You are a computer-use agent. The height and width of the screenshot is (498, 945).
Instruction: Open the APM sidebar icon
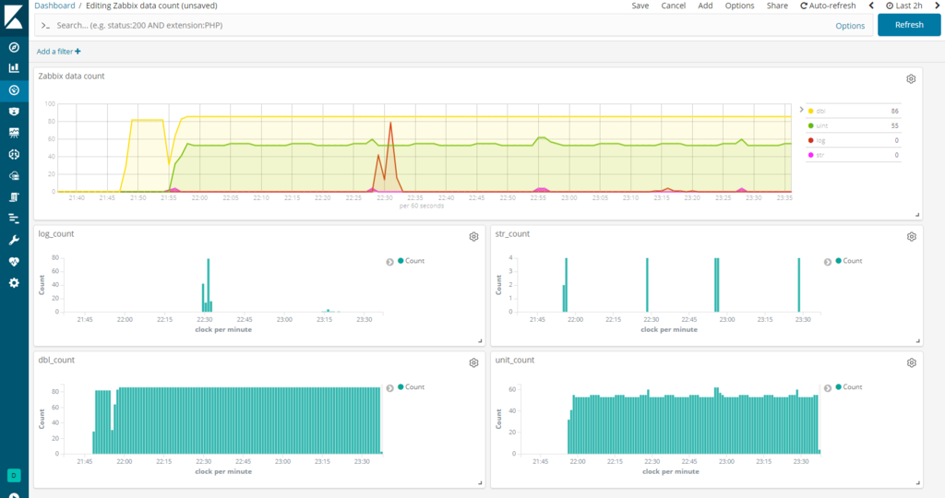point(14,219)
